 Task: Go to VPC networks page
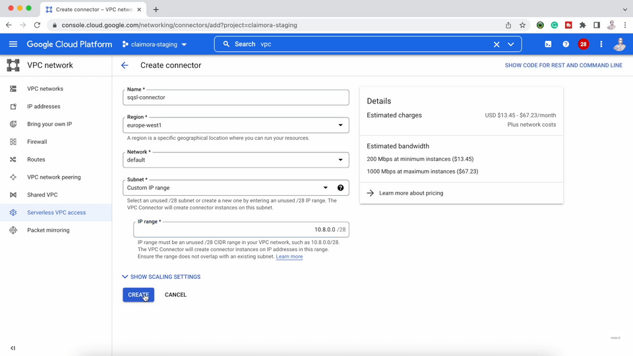[45, 89]
